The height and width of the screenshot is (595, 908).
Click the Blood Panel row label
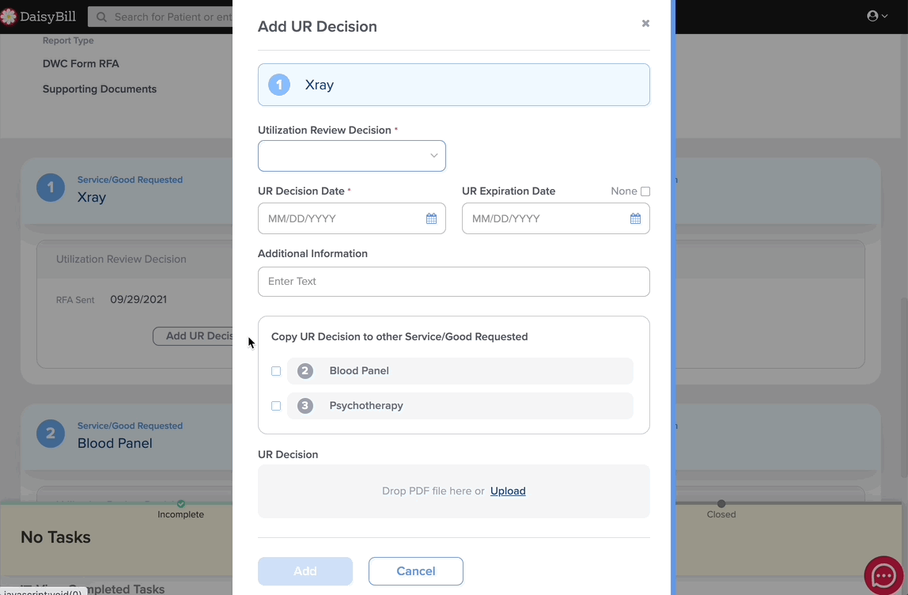click(x=359, y=371)
